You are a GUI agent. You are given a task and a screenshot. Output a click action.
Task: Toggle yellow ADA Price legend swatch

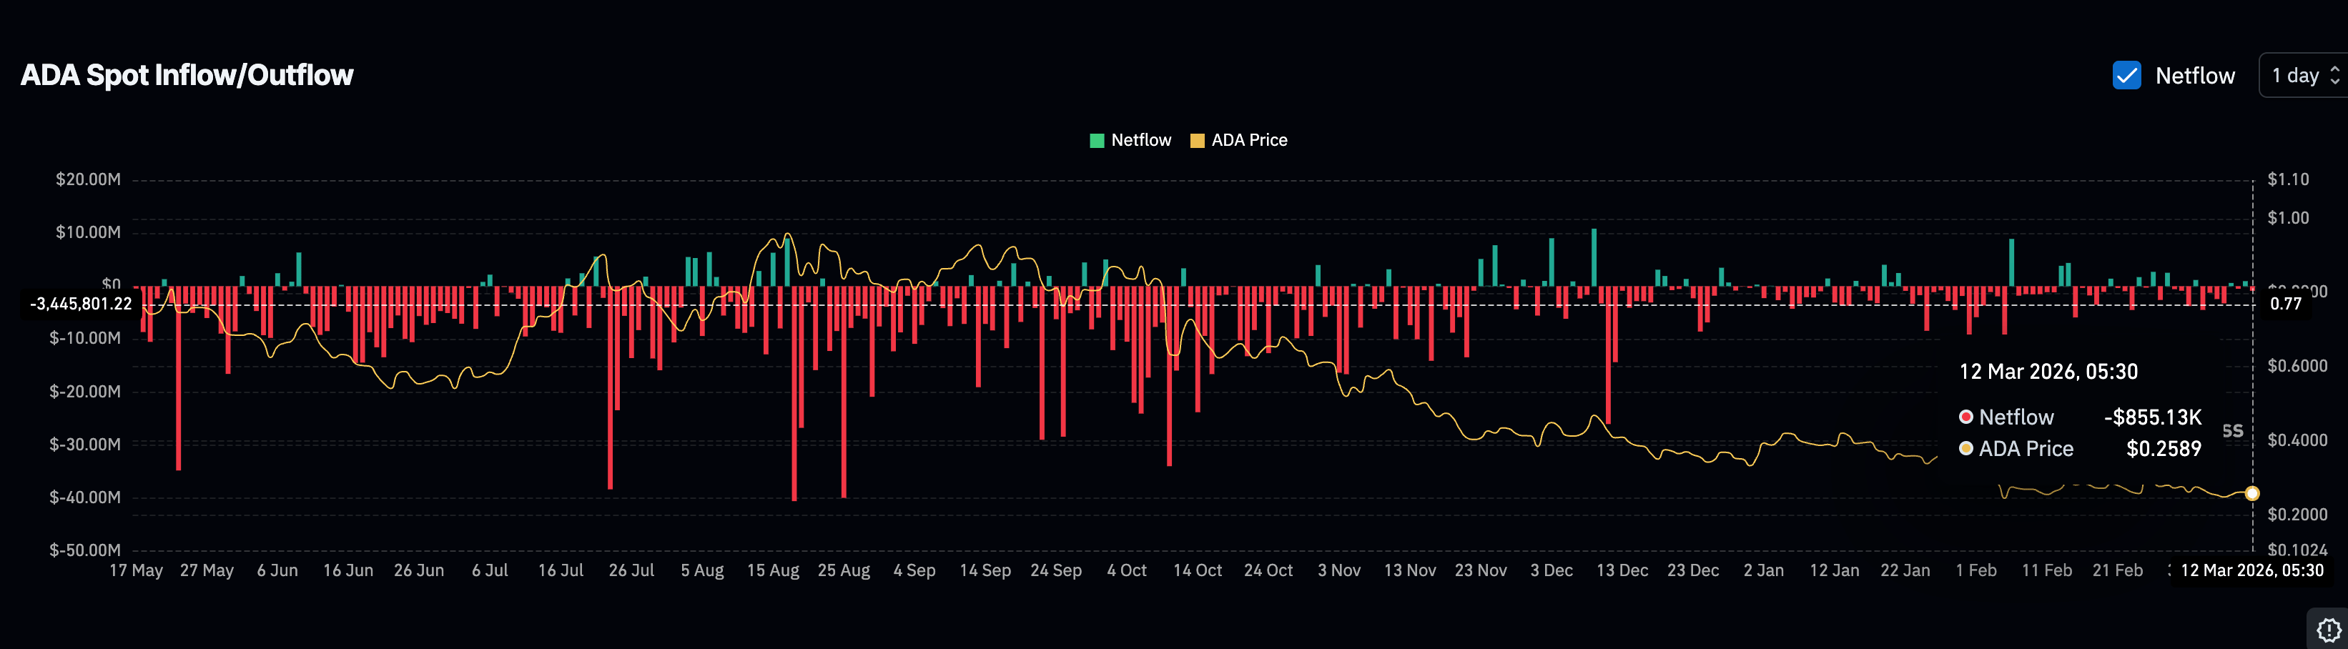pyautogui.click(x=1198, y=140)
